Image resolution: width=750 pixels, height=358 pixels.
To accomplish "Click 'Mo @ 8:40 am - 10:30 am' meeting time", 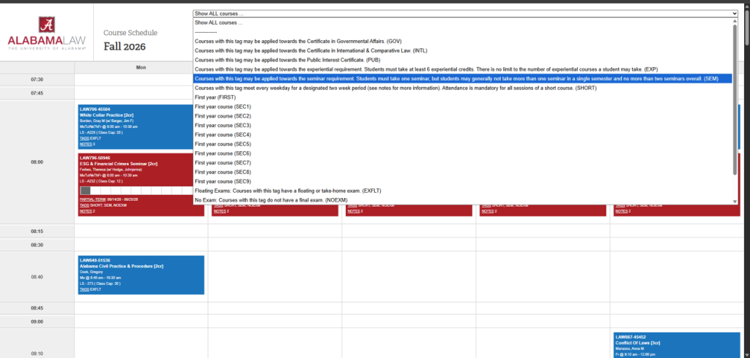I will click(x=100, y=278).
